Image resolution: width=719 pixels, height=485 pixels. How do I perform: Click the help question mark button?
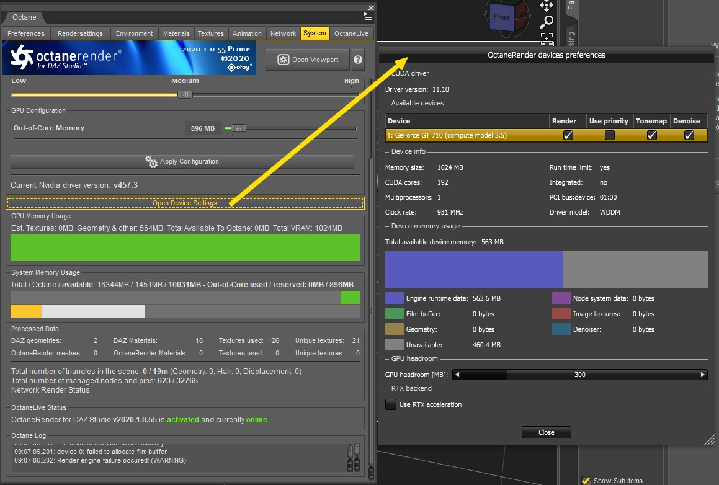(358, 60)
